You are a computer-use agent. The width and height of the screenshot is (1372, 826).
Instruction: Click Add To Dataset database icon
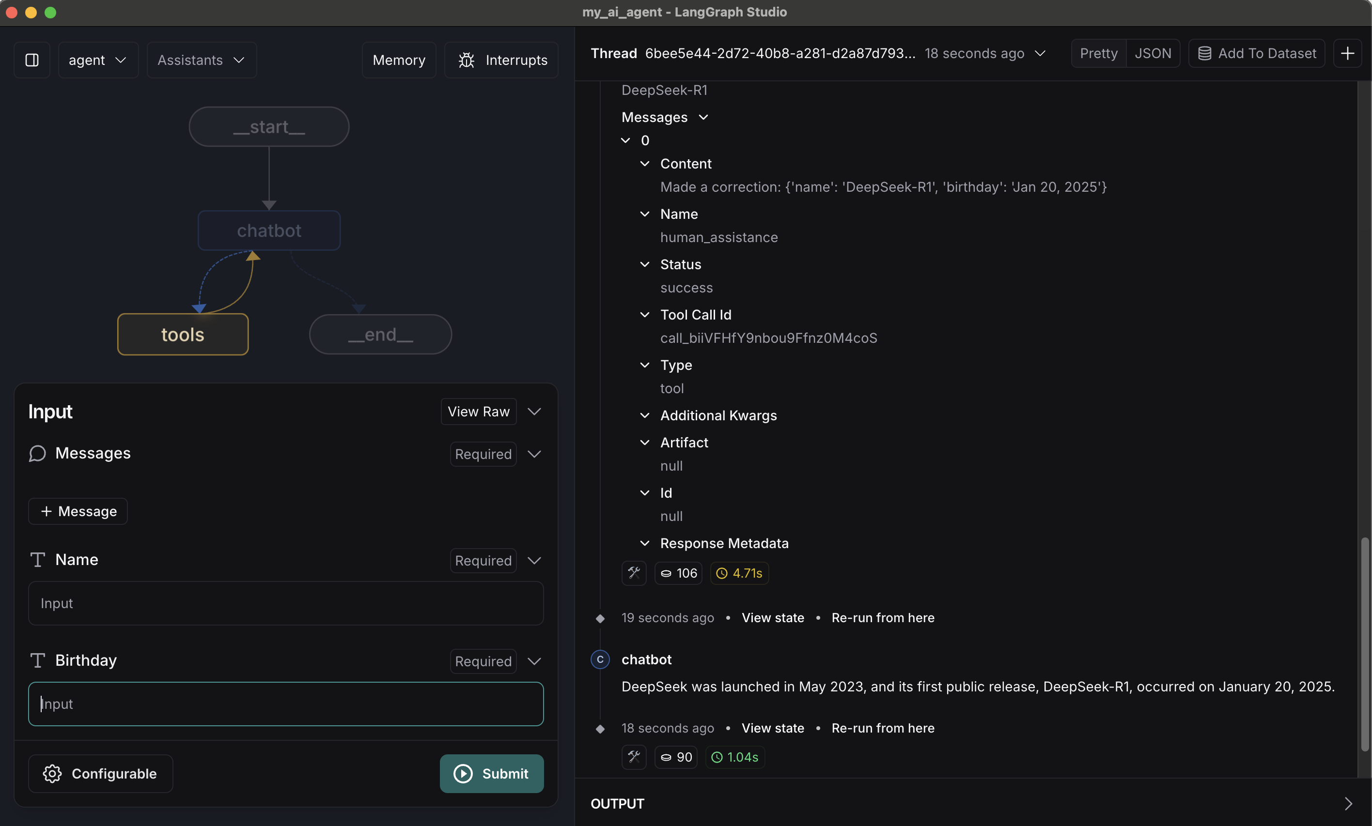[x=1204, y=53]
